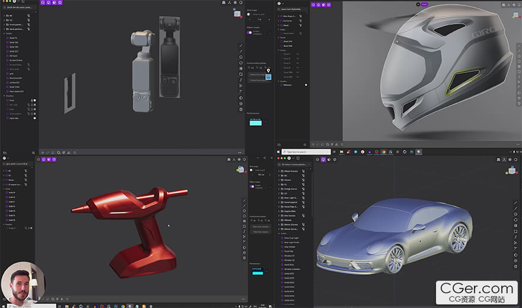Select the Line tool in the camera viewport toolbar

coord(241,46)
